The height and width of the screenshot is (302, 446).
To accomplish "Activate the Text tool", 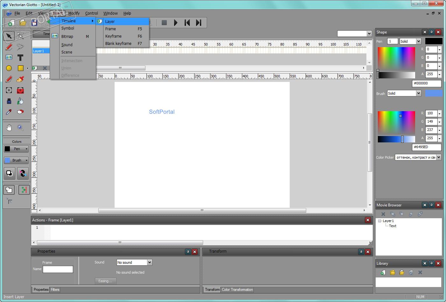I will [x=20, y=57].
